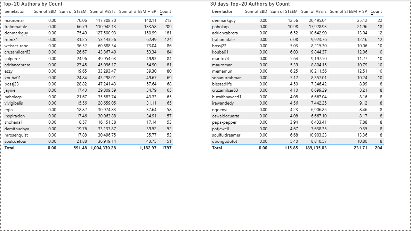Sort left table by benefactor column header
411x231 pixels.
click(15, 11)
